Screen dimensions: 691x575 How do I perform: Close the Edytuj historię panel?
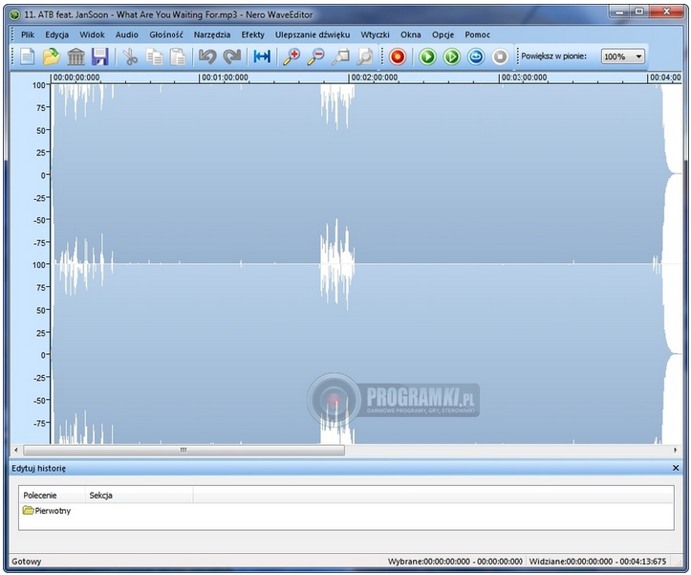676,468
